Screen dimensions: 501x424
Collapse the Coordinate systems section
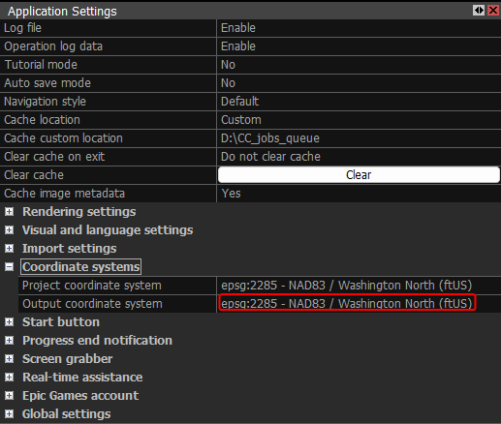(x=9, y=267)
